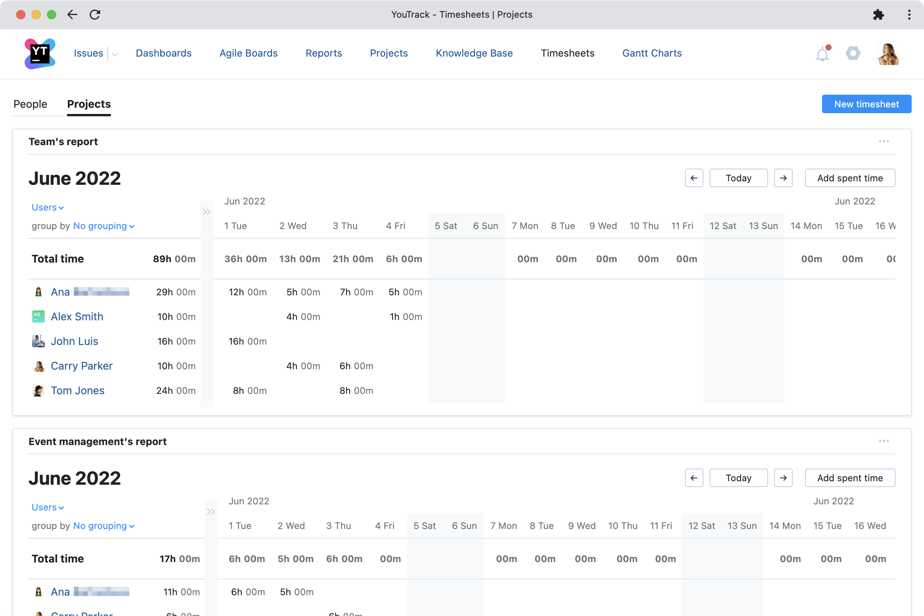Go to next period in Event management's report

(783, 478)
